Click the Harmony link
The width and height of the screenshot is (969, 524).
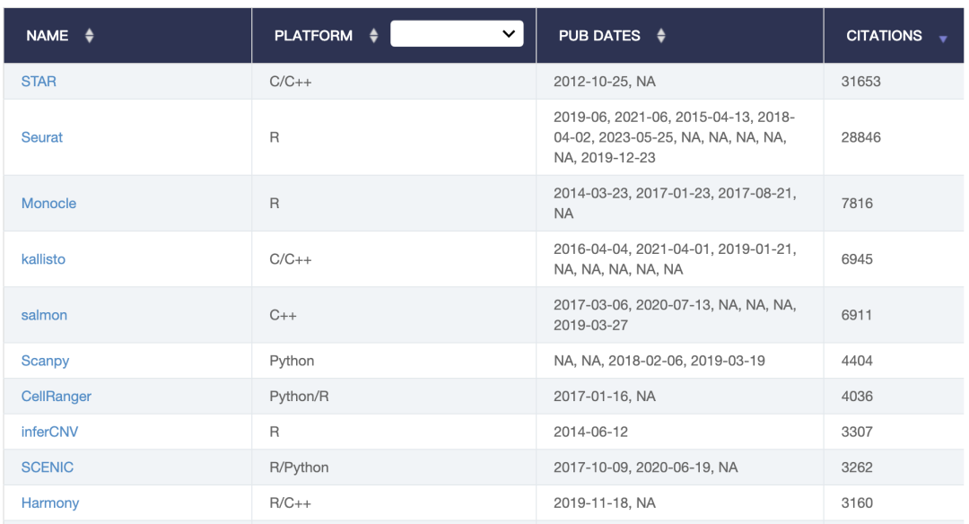point(49,503)
